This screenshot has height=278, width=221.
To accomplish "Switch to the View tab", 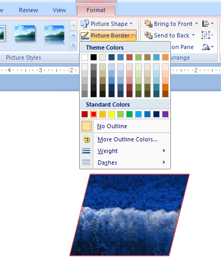I will [59, 10].
